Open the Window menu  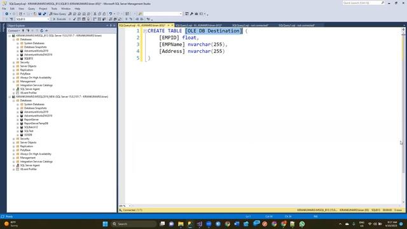click(x=66, y=8)
